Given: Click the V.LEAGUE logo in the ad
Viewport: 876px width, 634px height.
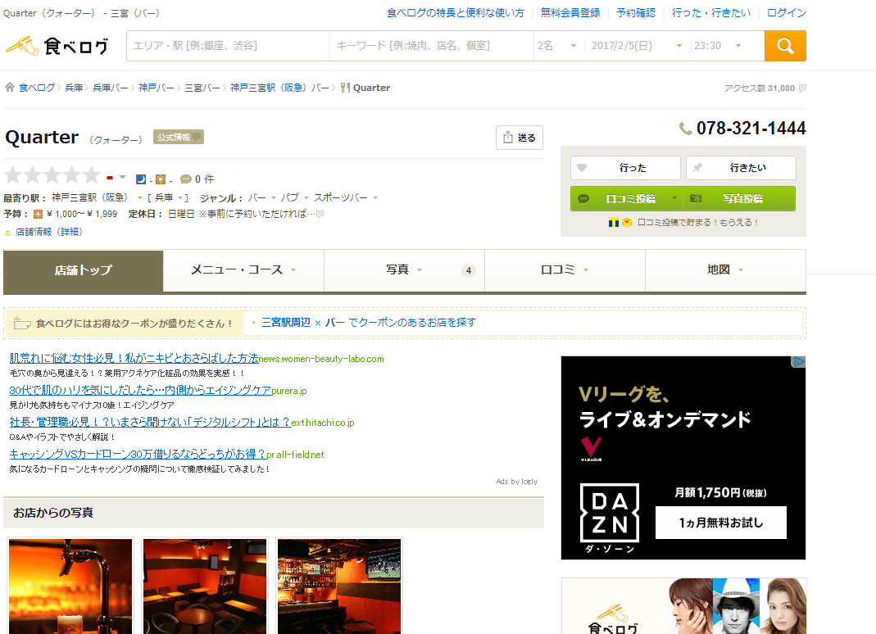Looking at the screenshot, I should pyautogui.click(x=591, y=449).
